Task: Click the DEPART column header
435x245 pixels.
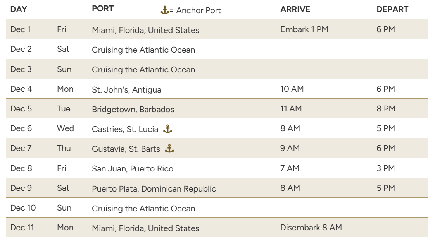Action: 392,9
